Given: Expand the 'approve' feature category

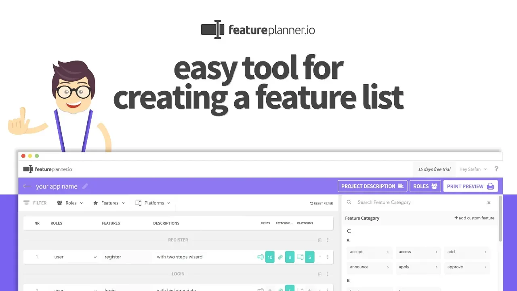Looking at the screenshot, I should [x=467, y=267].
